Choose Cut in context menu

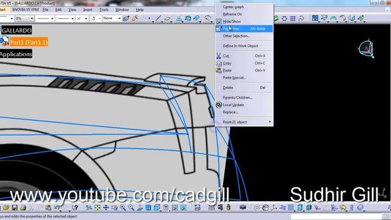pos(244,56)
